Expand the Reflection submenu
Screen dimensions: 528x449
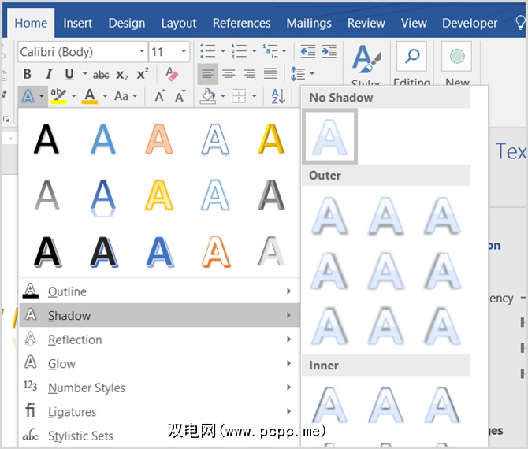click(x=75, y=340)
